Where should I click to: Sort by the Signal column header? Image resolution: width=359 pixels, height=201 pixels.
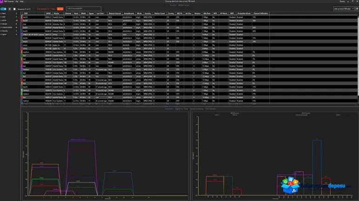pos(91,13)
